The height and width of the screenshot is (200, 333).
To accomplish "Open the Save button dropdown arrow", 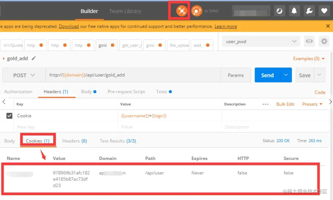I will (x=319, y=75).
